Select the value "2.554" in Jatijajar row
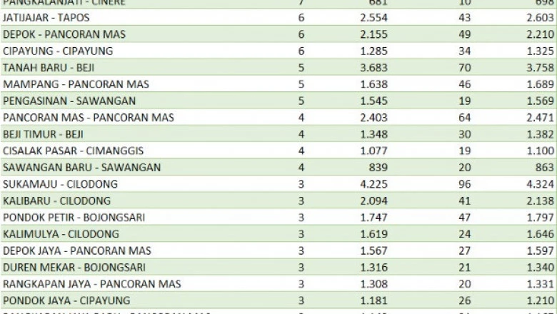Image resolution: width=557 pixels, height=314 pixels. click(x=373, y=17)
